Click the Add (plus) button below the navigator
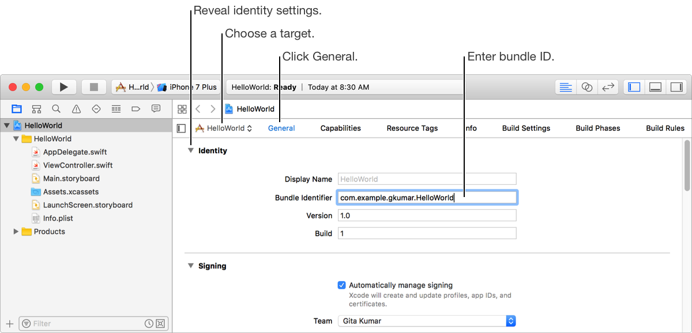This screenshot has height=333, width=692. coord(9,323)
